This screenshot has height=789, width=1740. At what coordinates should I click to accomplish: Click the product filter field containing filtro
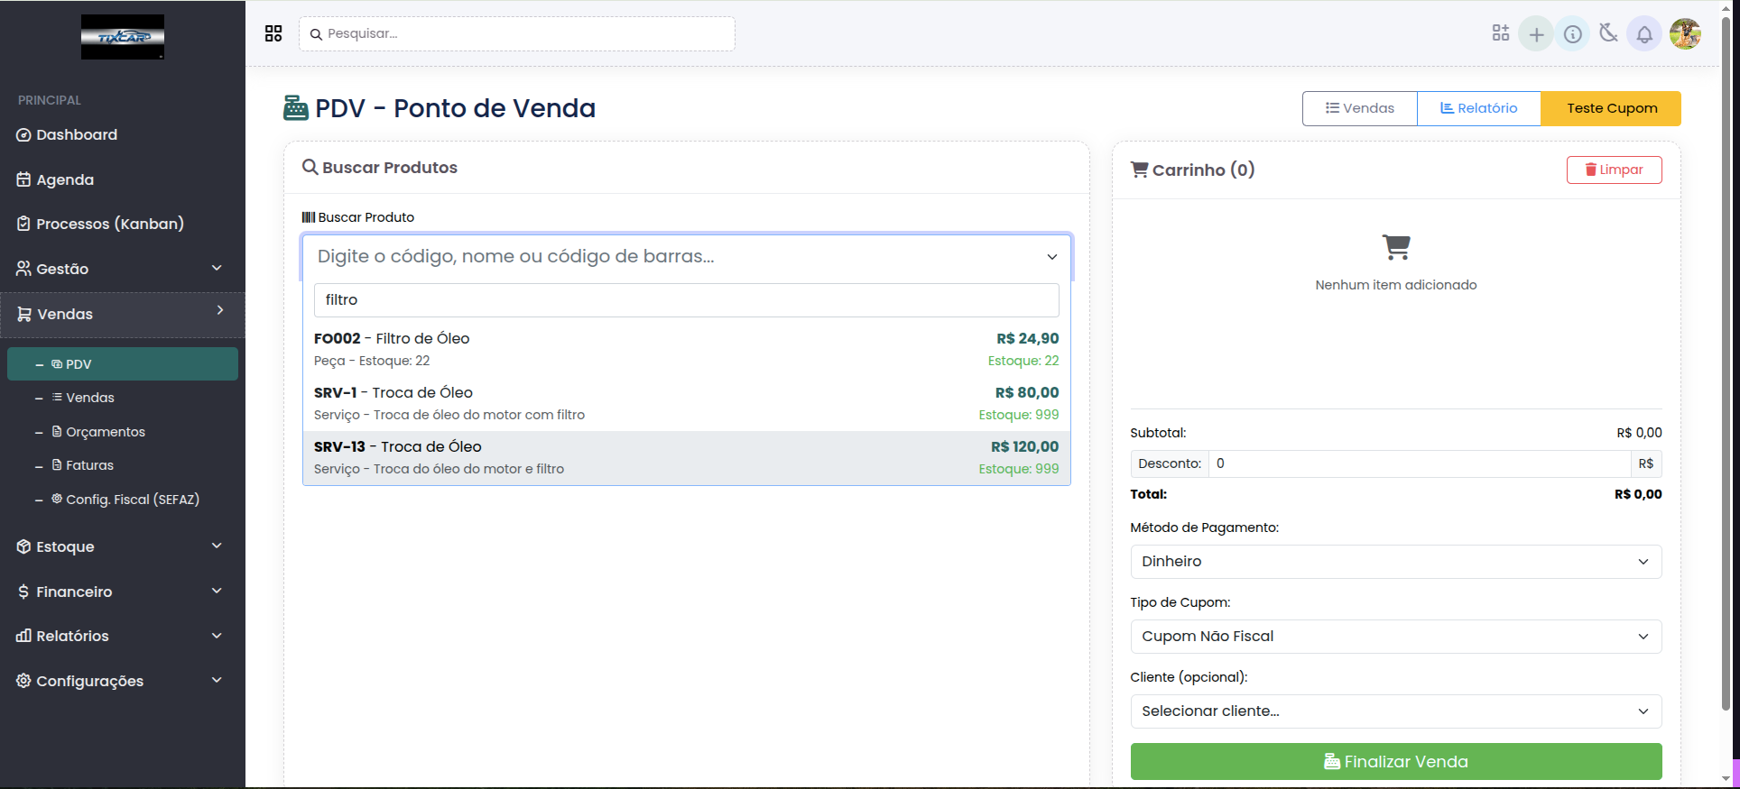pyautogui.click(x=687, y=300)
